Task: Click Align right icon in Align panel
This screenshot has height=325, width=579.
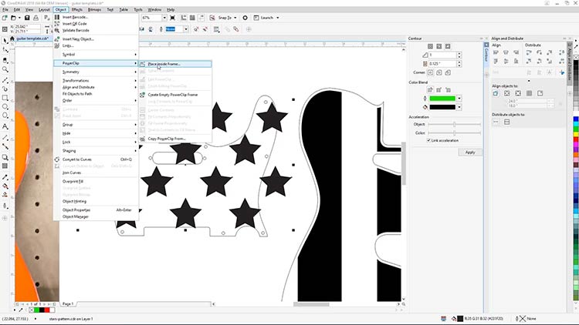Action: click(x=516, y=52)
